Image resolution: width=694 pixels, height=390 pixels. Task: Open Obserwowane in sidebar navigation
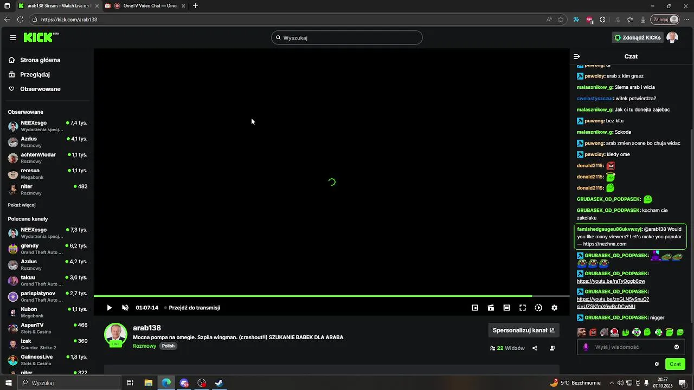tap(40, 89)
